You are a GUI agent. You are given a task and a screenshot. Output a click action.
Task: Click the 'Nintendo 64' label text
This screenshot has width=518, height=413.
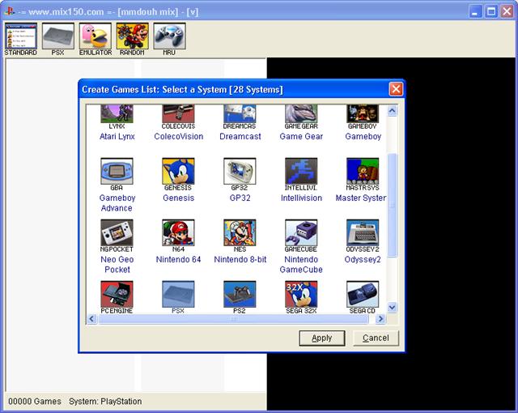178,259
